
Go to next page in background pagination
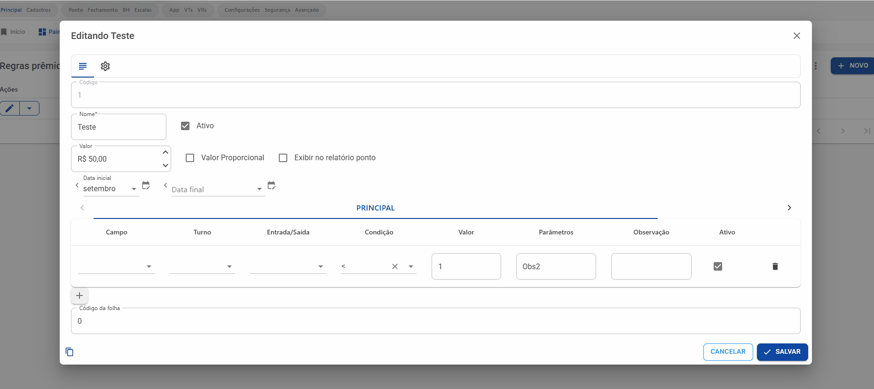pyautogui.click(x=843, y=131)
